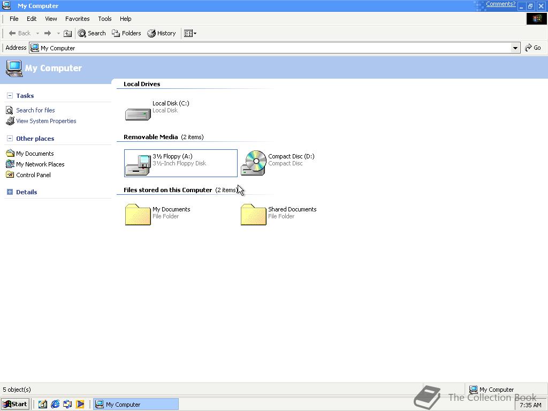
Task: Minimize the My Computer window
Action: coord(521,6)
